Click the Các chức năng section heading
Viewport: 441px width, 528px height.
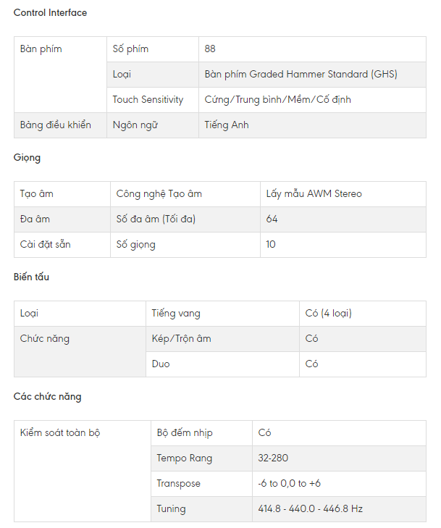[x=48, y=397]
